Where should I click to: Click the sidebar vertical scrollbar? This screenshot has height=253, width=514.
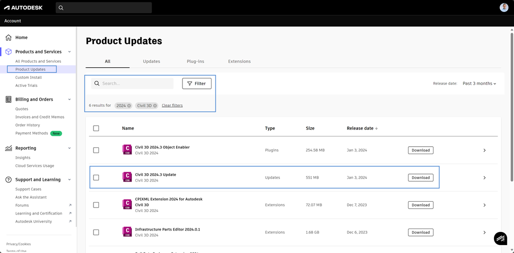(76, 128)
